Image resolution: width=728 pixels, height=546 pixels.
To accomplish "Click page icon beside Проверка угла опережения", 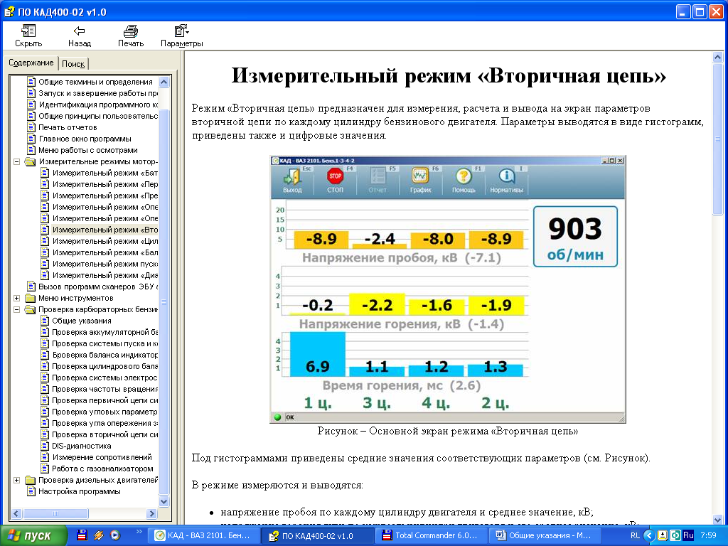I will (45, 423).
